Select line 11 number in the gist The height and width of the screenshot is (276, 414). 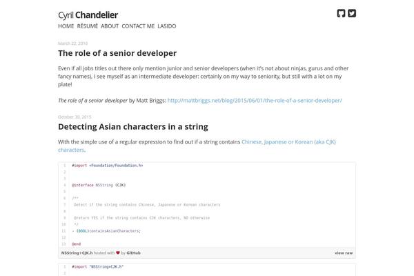63,231
